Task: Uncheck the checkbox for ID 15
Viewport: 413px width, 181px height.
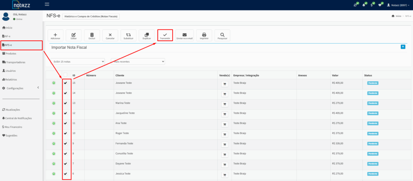Action: pos(65,83)
